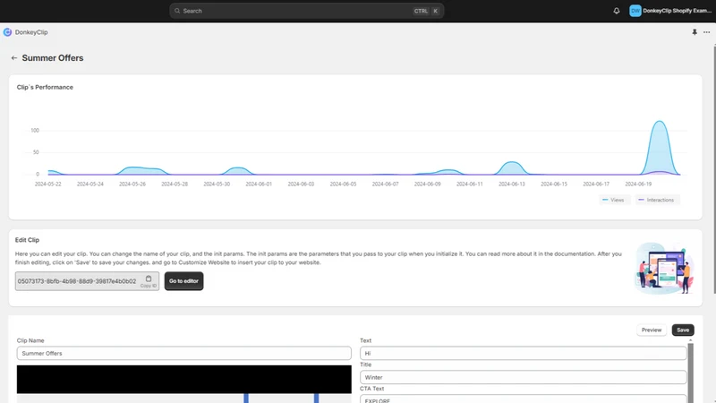The width and height of the screenshot is (716, 403).
Task: Click the params panel vertical scrollbar
Action: pyautogui.click(x=690, y=373)
